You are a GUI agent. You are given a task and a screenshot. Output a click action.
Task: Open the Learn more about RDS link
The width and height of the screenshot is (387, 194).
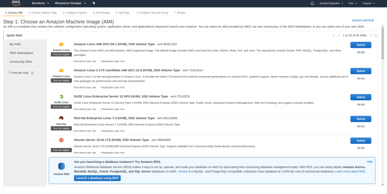350,171
